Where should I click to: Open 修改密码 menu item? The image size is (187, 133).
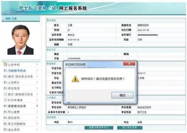14,118
